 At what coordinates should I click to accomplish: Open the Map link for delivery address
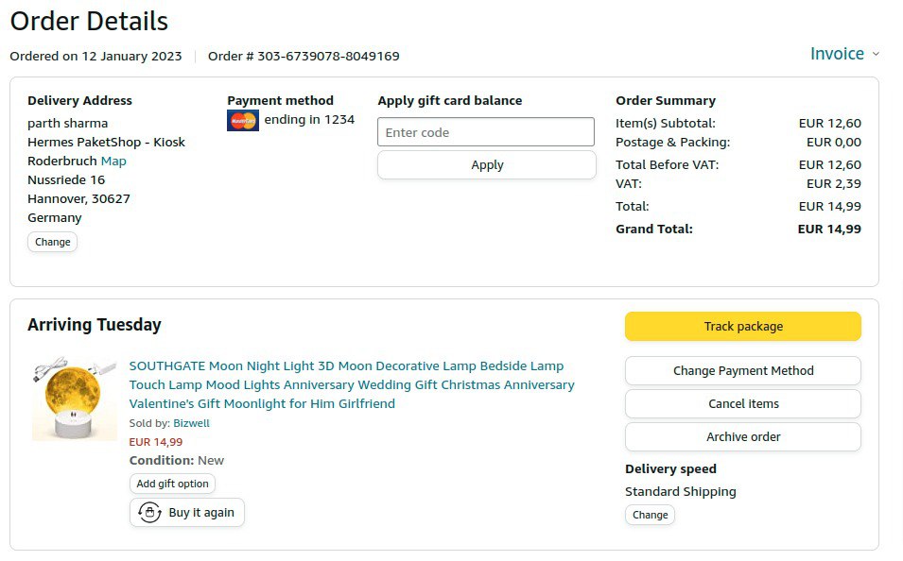(113, 161)
